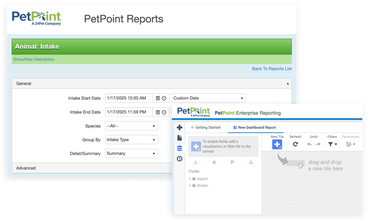Open time picker for Intake End Date

(164, 112)
